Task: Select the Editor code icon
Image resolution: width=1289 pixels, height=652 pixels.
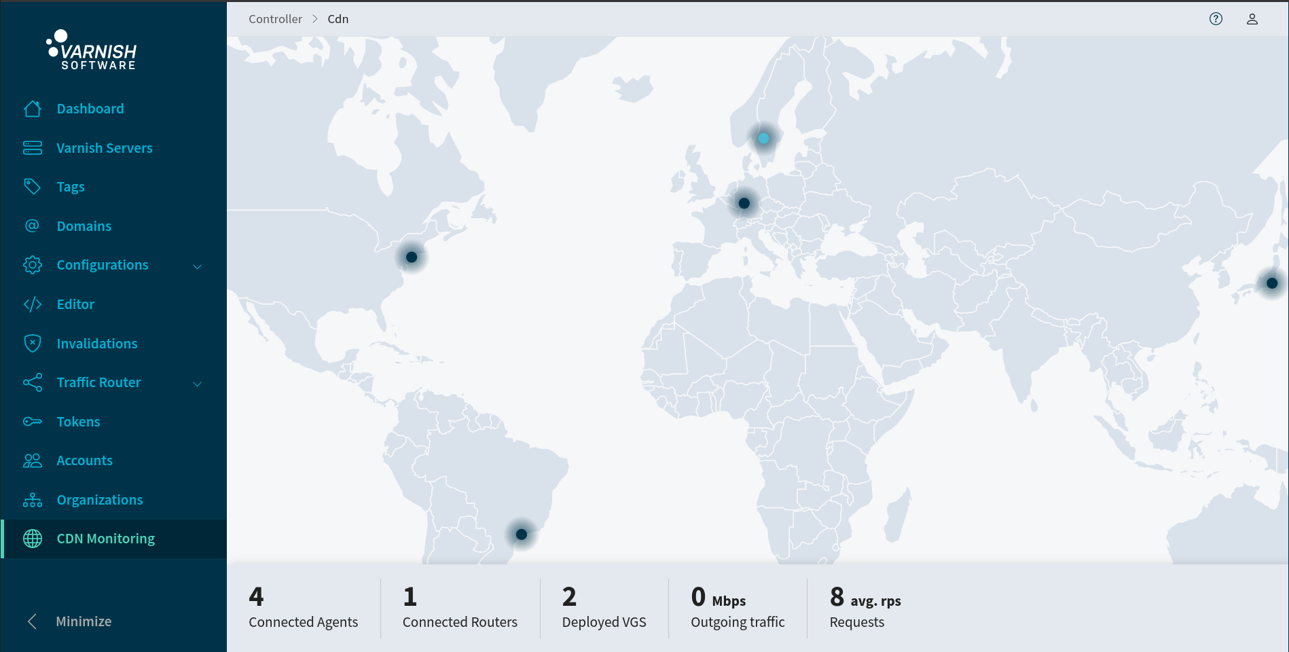Action: click(32, 304)
